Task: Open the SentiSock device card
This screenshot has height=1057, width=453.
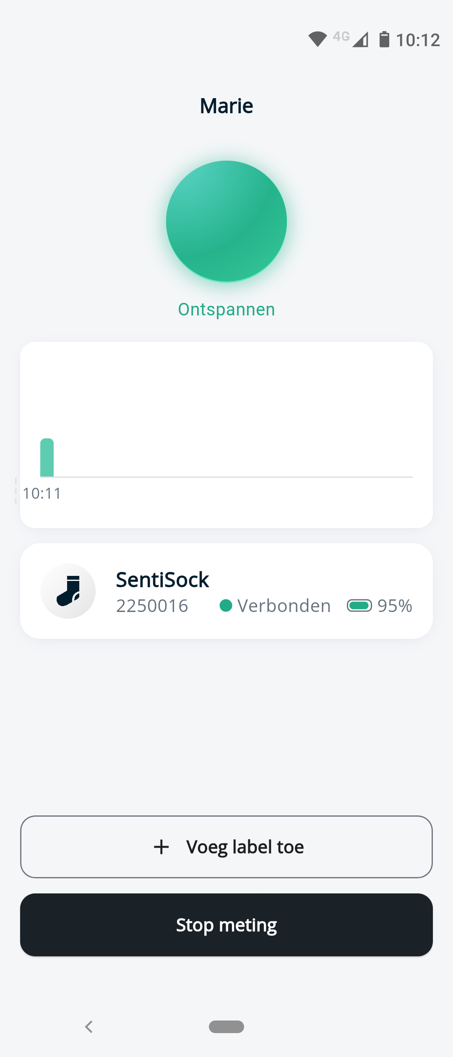Action: tap(226, 591)
